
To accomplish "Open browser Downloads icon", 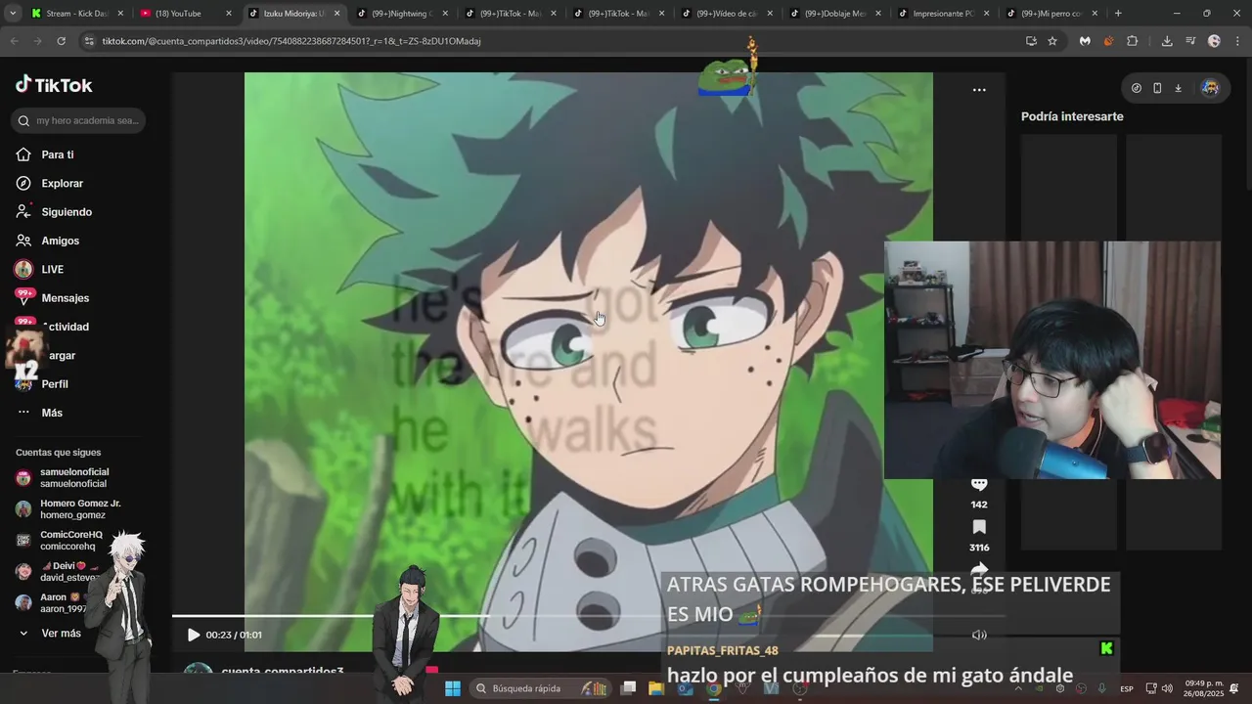I will tap(1167, 41).
